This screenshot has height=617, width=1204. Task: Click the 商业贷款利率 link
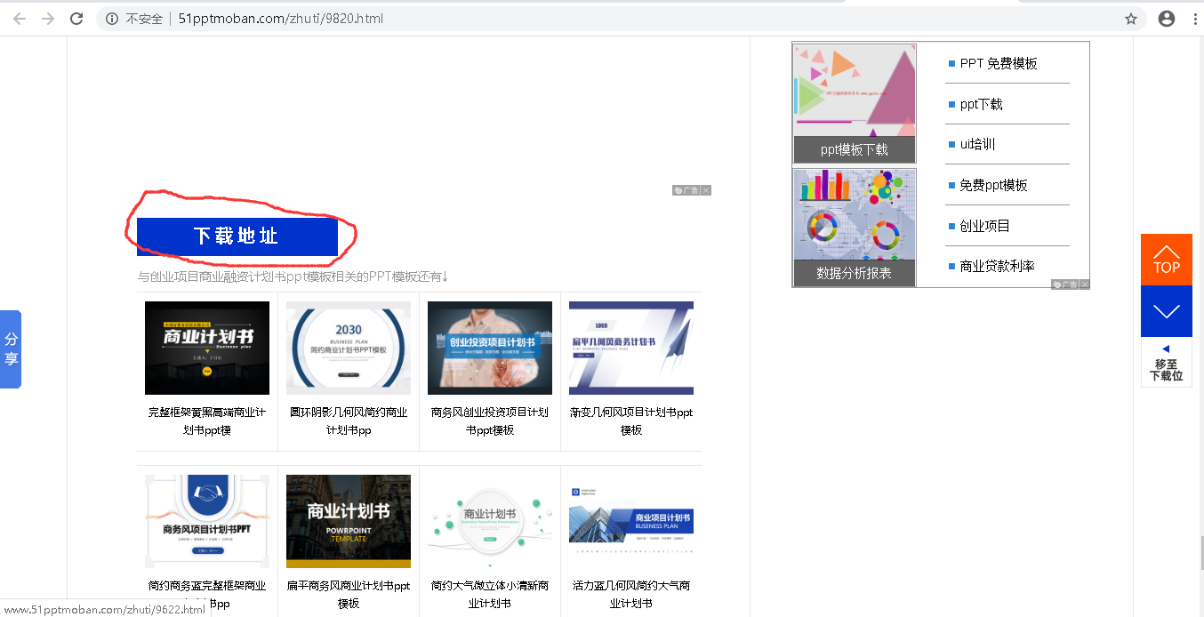996,265
